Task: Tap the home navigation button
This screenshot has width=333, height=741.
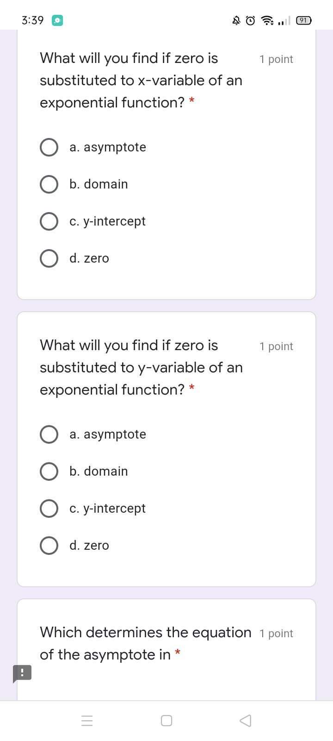Action: [x=166, y=720]
